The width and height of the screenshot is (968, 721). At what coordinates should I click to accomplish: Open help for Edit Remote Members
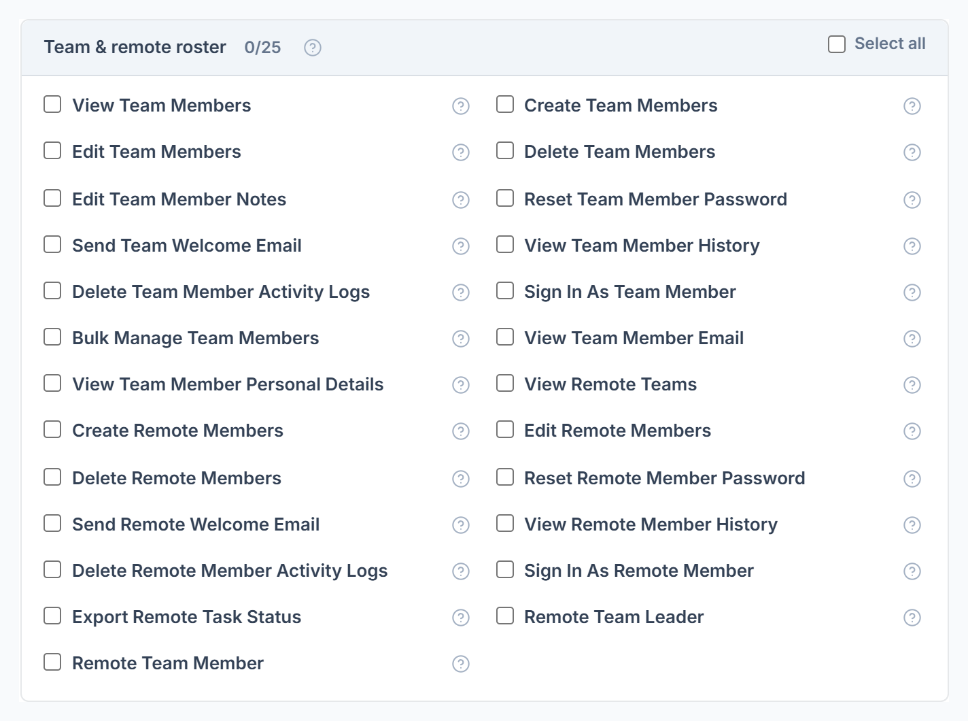click(x=912, y=431)
